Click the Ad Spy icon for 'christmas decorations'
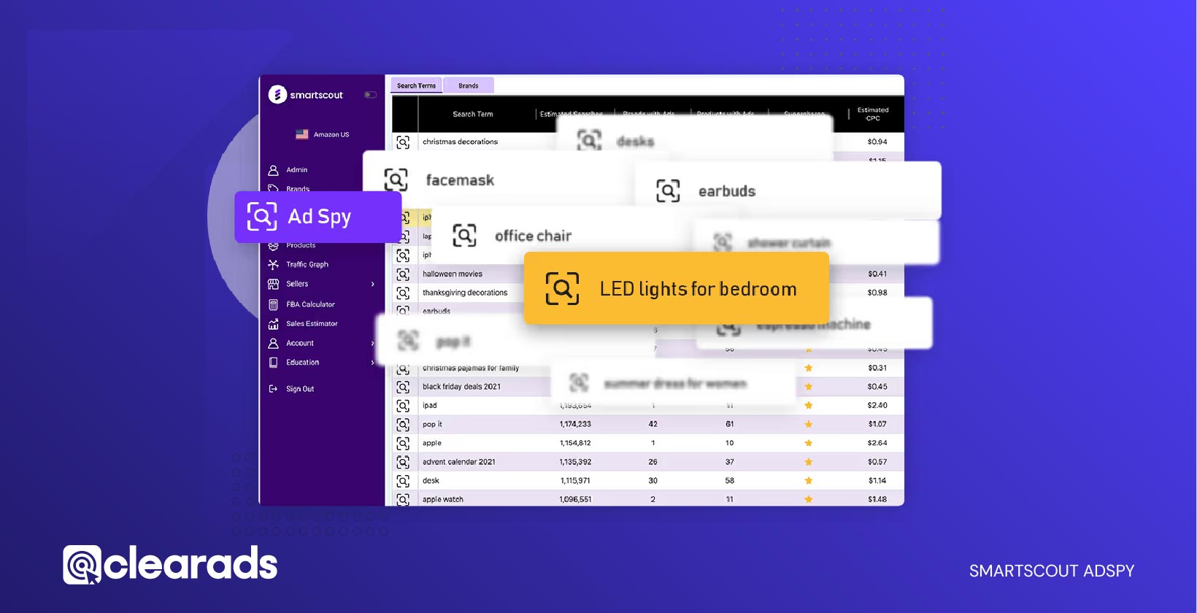Image resolution: width=1197 pixels, height=613 pixels. (x=403, y=142)
